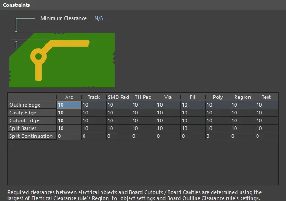Select Cutout Edge Track clearance cell
Viewport: 286px width, 201px height.
point(94,120)
